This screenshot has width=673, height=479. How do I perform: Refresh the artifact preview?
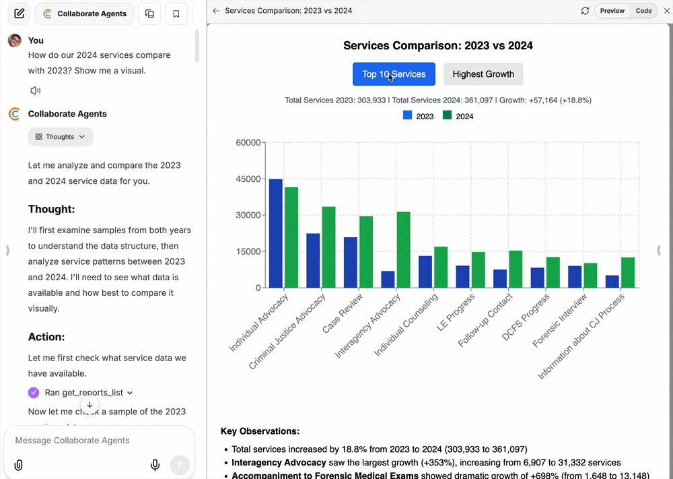585,11
